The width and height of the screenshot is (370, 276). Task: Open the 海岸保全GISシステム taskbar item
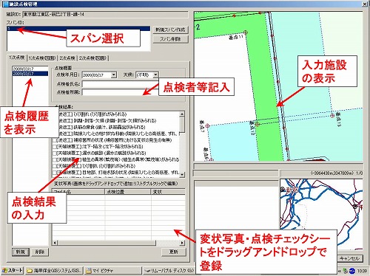click(x=55, y=271)
